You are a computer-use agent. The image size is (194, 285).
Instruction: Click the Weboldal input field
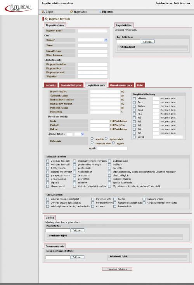click(x=92, y=77)
